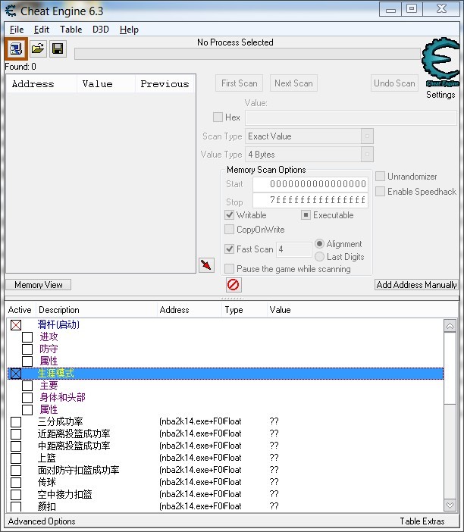Screen dimensions: 464x532
Task: Click the Type column header in table
Action: (x=244, y=310)
